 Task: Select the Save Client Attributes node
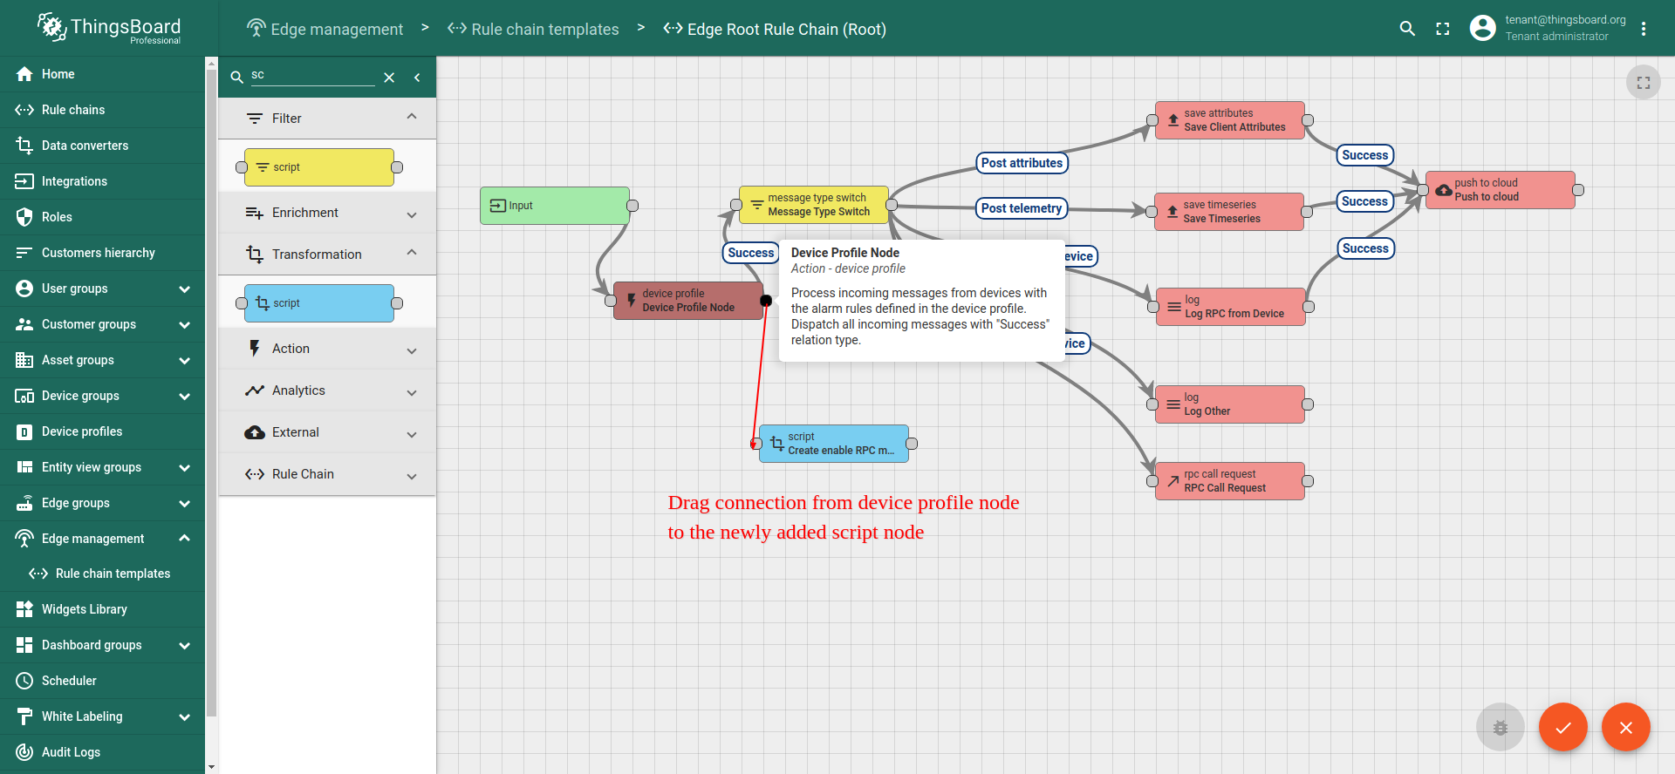(1230, 120)
